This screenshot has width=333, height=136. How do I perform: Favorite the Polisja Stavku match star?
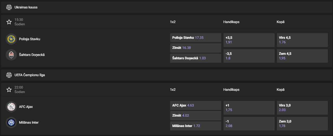[9, 22]
